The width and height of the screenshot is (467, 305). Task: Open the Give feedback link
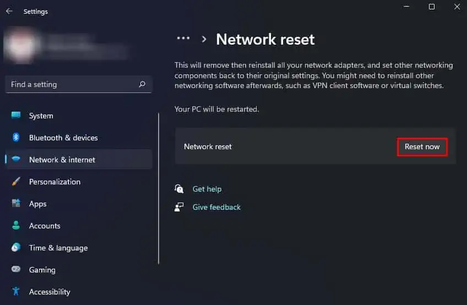coord(216,207)
